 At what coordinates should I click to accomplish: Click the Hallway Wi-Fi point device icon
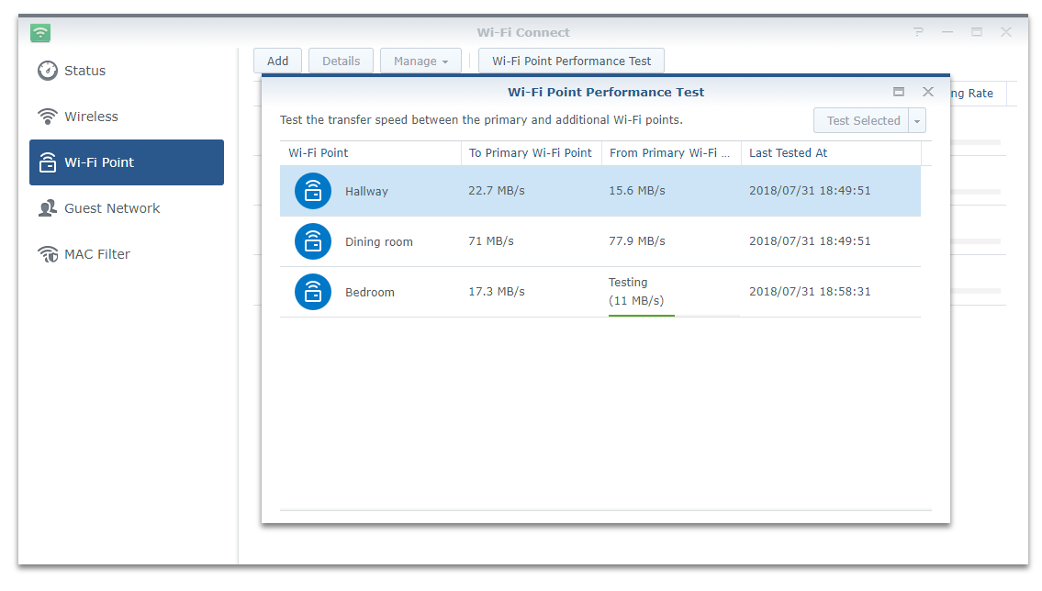312,191
